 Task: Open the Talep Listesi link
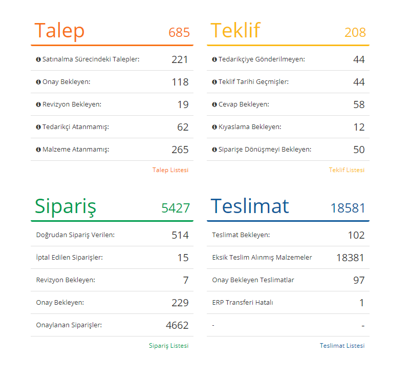(170, 170)
